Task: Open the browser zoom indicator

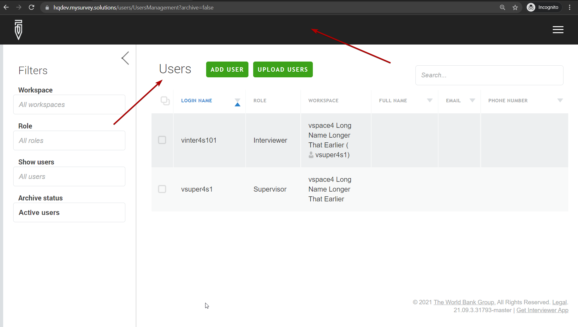Action: (503, 7)
